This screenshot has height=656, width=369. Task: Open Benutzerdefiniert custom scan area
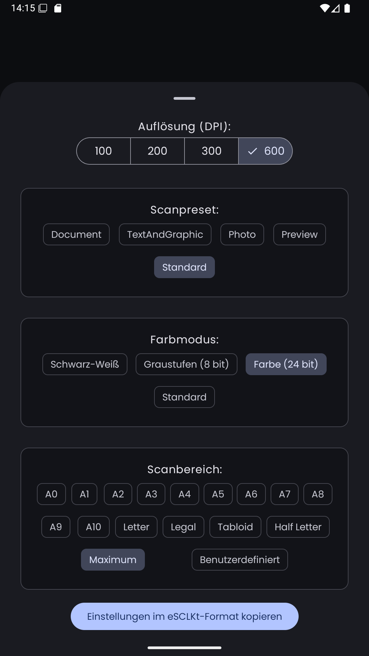(x=240, y=560)
